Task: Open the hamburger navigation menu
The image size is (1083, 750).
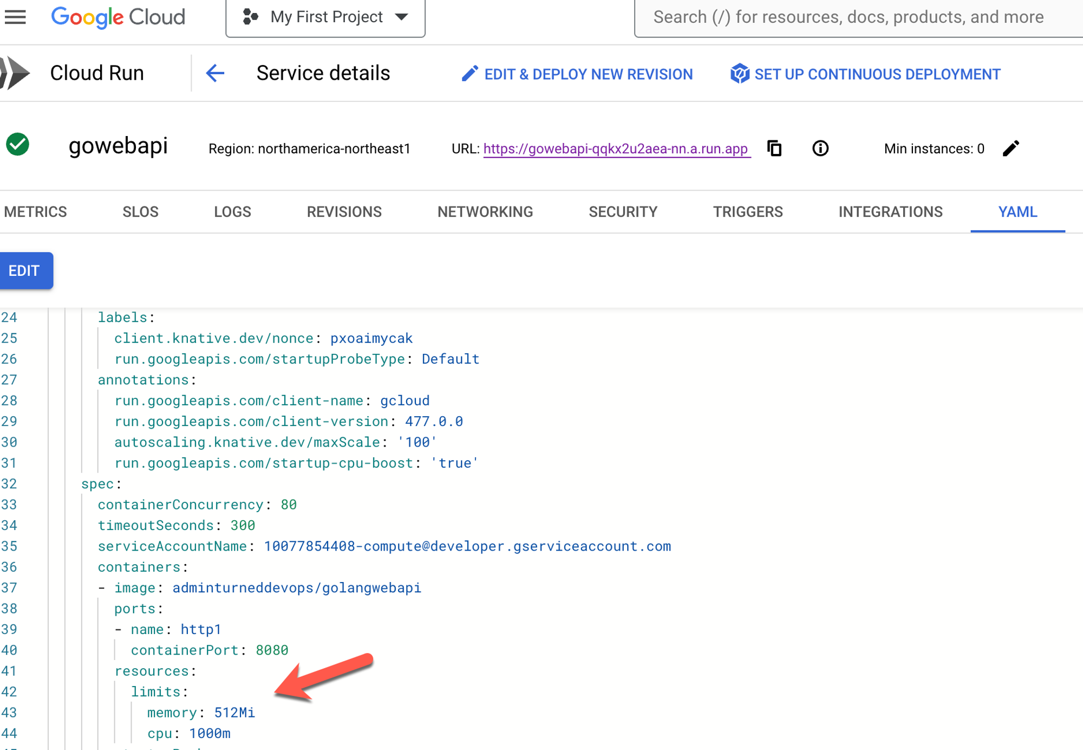Action: point(15,17)
